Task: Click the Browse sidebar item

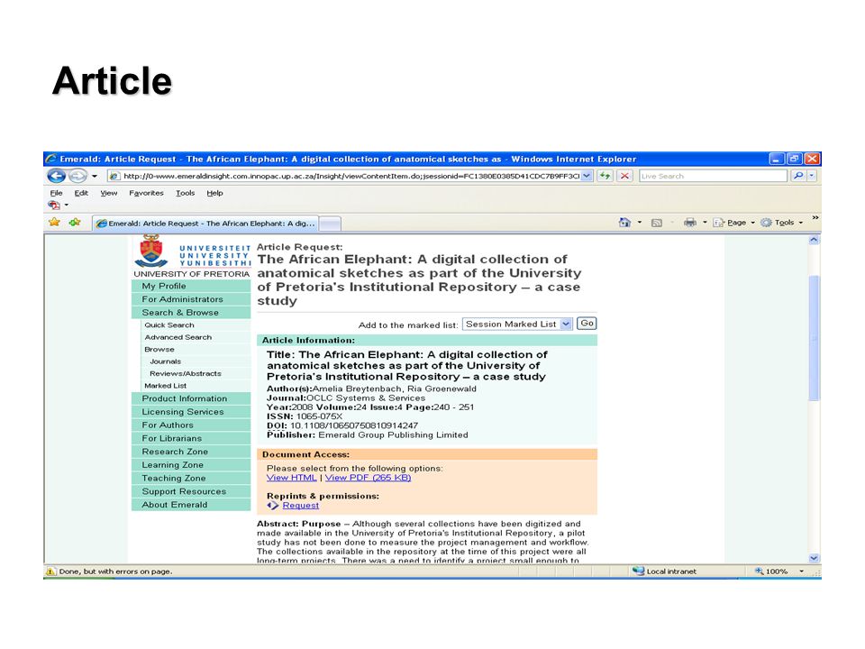Action: click(x=159, y=350)
